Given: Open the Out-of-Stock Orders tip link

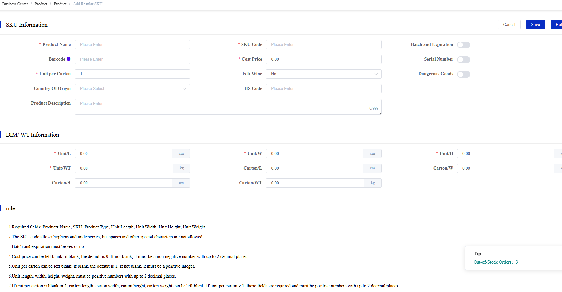Looking at the screenshot, I should (x=495, y=262).
